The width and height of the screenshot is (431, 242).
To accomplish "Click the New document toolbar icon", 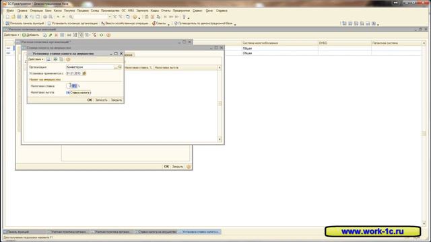I will 7,17.
